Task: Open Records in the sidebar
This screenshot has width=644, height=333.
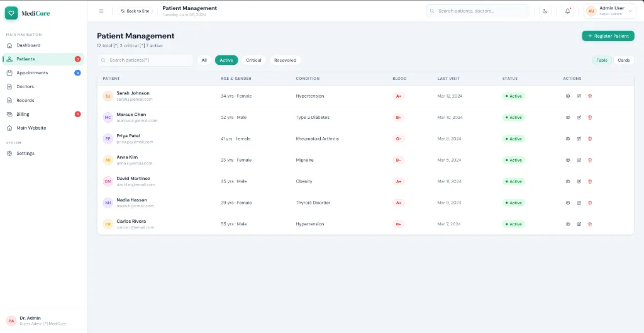Action: [43, 100]
